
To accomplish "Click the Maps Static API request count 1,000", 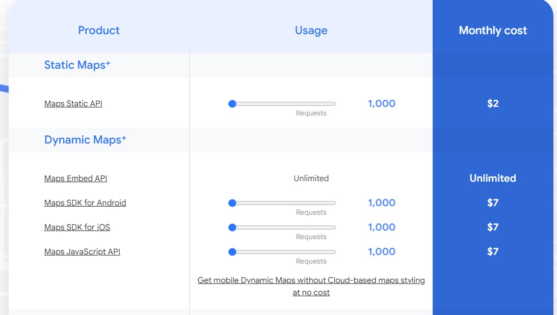I will [382, 104].
